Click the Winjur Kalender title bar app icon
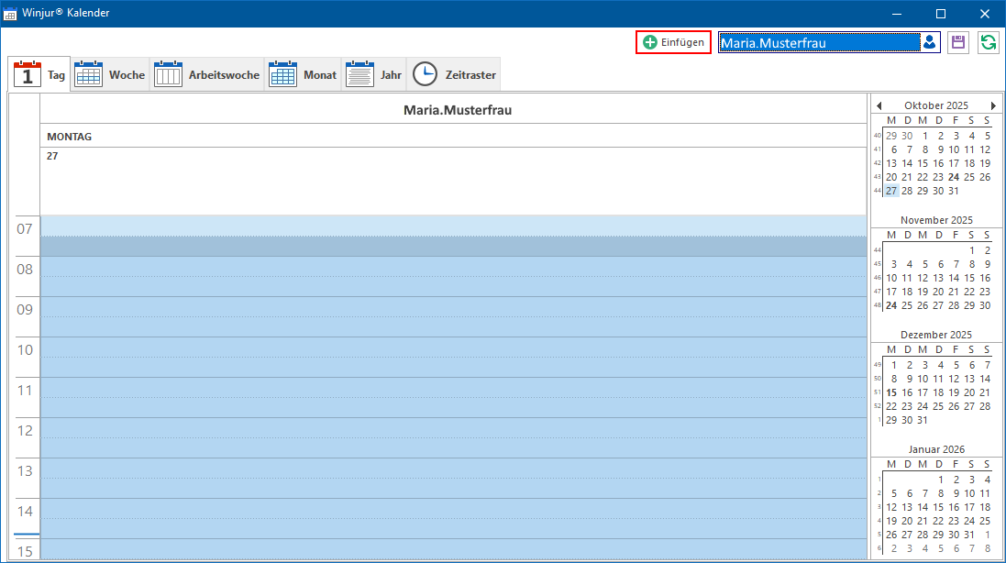Screen dimensions: 1006x563 point(9,14)
